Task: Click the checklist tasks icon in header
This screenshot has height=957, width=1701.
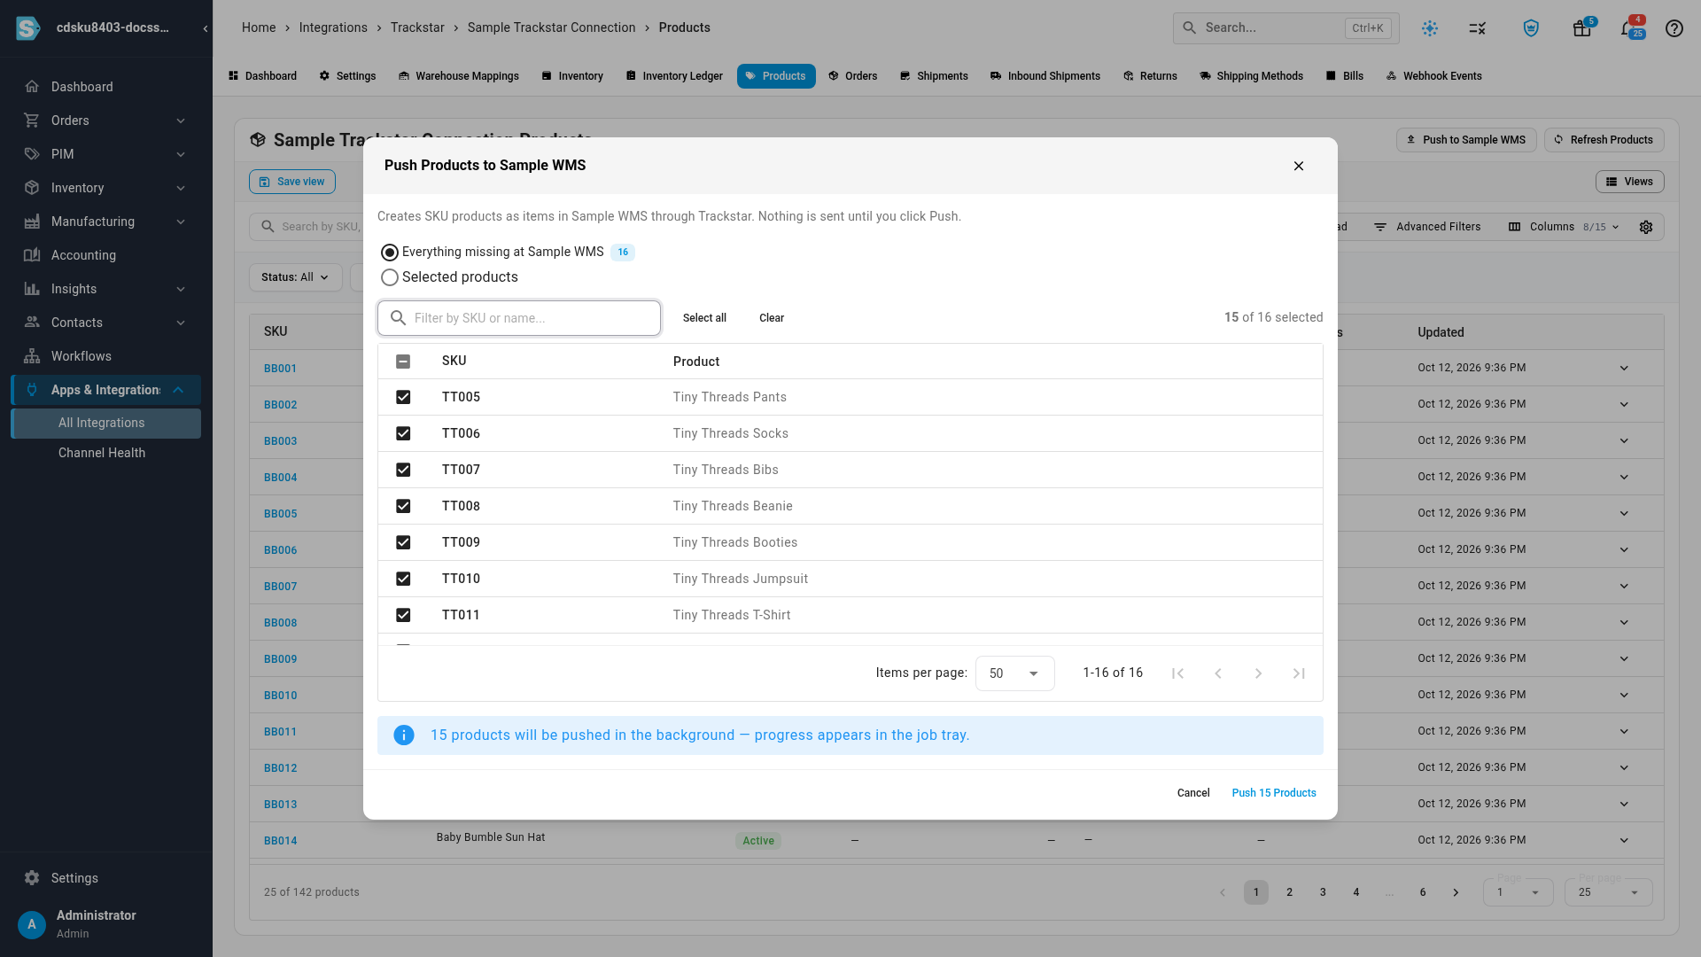Action: 1478,28
